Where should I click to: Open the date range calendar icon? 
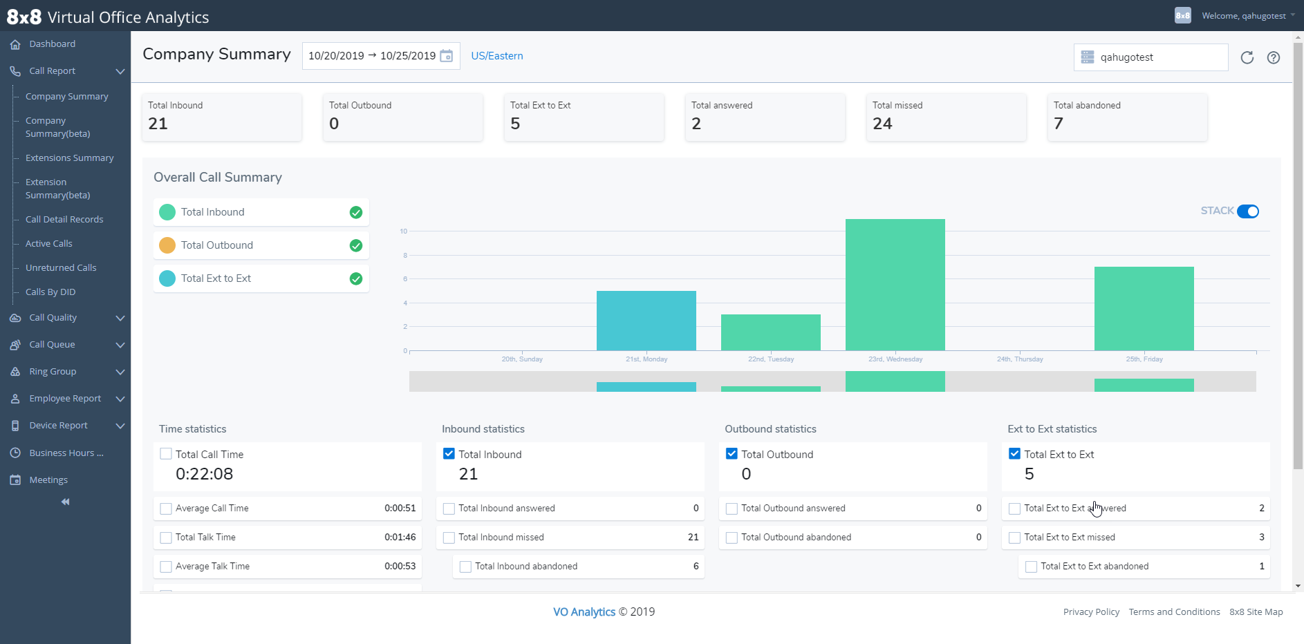[x=446, y=55]
